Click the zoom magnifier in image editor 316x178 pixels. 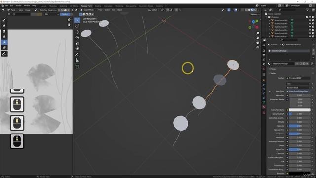(69, 20)
